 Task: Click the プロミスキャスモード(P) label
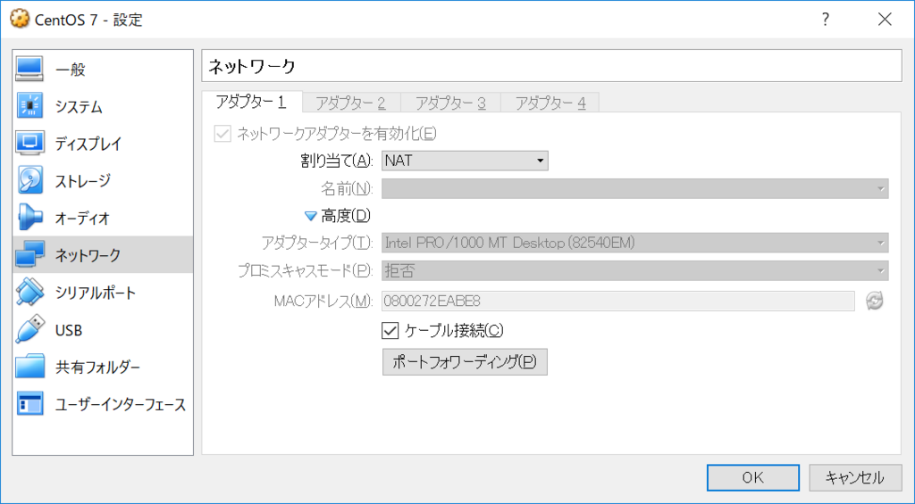pos(306,271)
